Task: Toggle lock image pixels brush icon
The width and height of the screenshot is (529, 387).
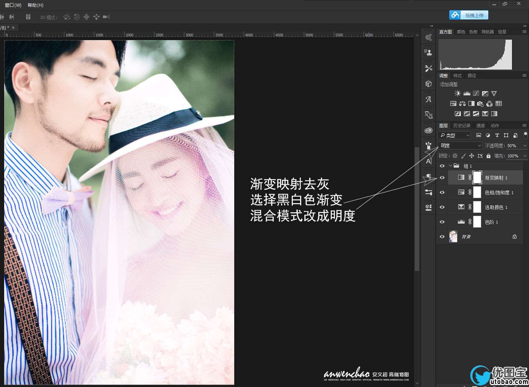Action: pyautogui.click(x=463, y=156)
